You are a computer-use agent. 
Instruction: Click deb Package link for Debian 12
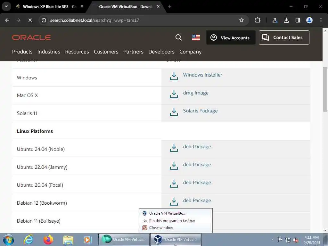point(197,201)
